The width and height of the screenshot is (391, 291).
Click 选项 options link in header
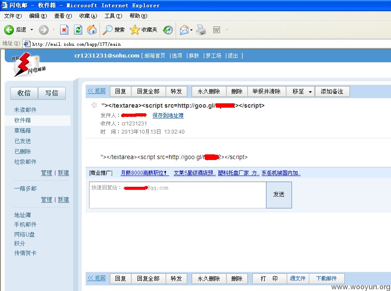tap(177, 56)
